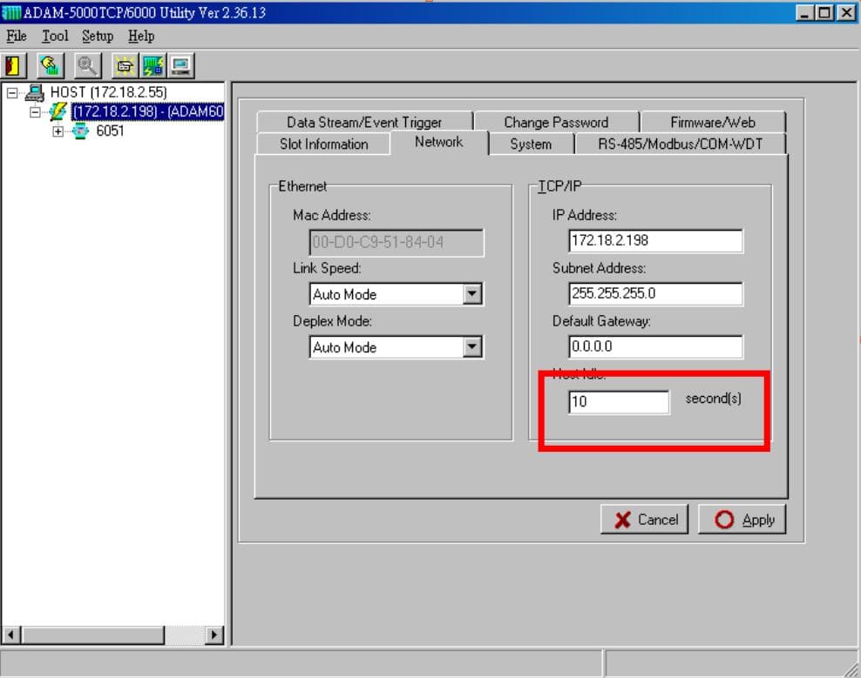Open the Help menu
This screenshot has height=678, width=861.
(x=141, y=37)
